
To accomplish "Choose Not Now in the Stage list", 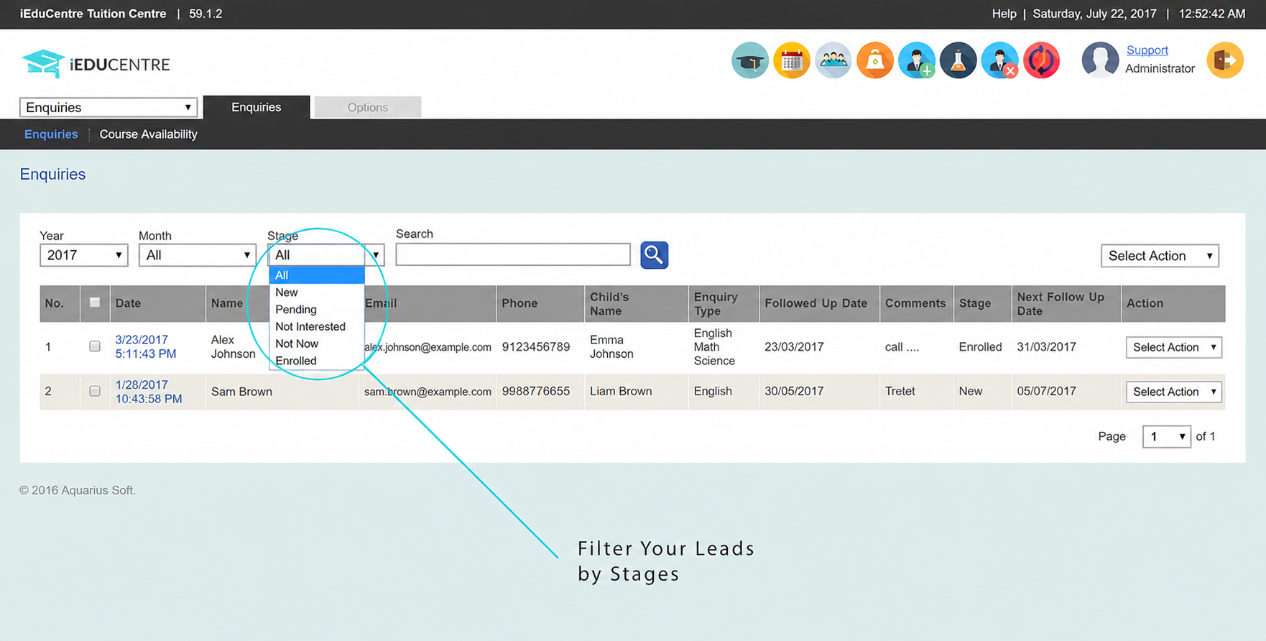I will click(x=317, y=344).
